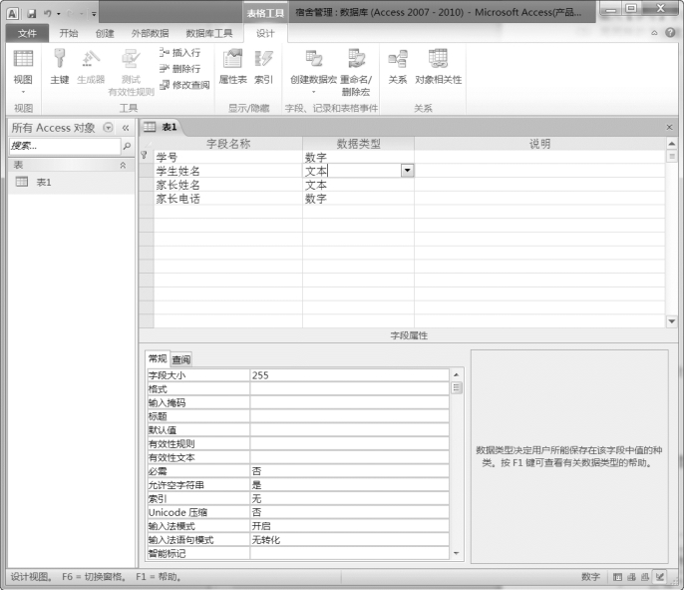684x590 pixels.
Task: Open the Undo history dropdown arrow
Action: tap(59, 14)
